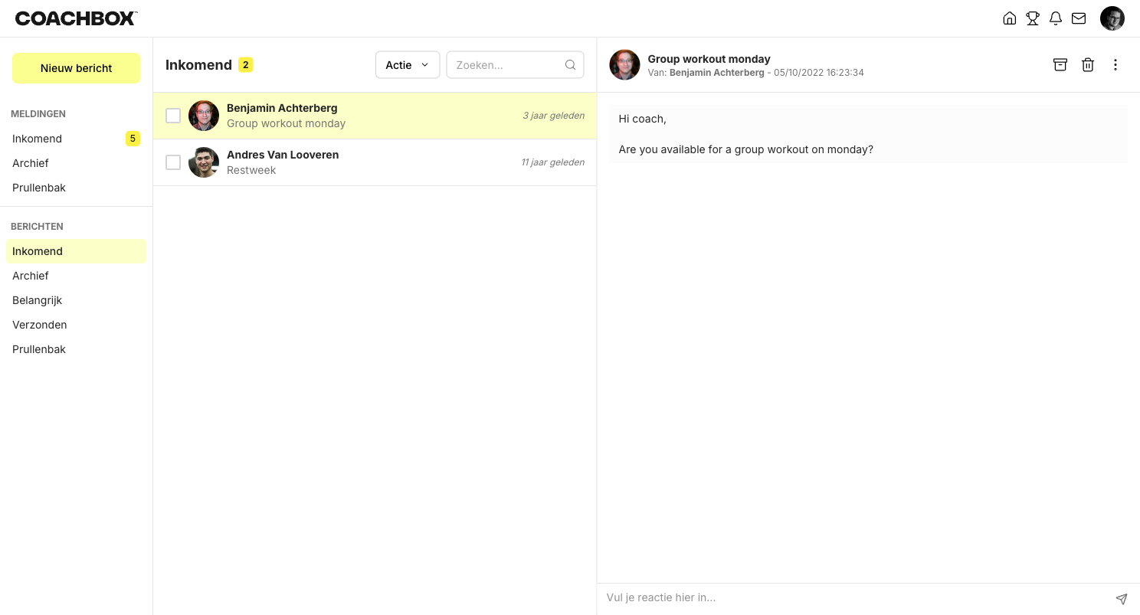
Task: Open Inkomend under Meldingen
Action: [x=76, y=139]
